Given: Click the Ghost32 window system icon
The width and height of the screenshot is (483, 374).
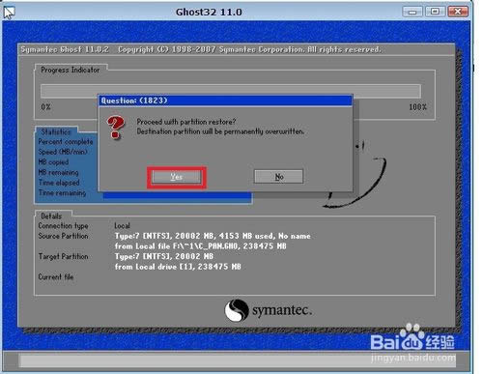Looking at the screenshot, I should pyautogui.click(x=9, y=13).
